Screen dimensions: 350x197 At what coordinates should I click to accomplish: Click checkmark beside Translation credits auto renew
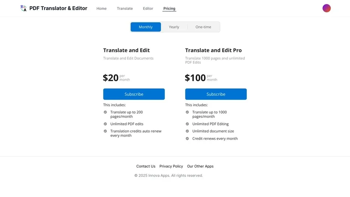coord(105,131)
